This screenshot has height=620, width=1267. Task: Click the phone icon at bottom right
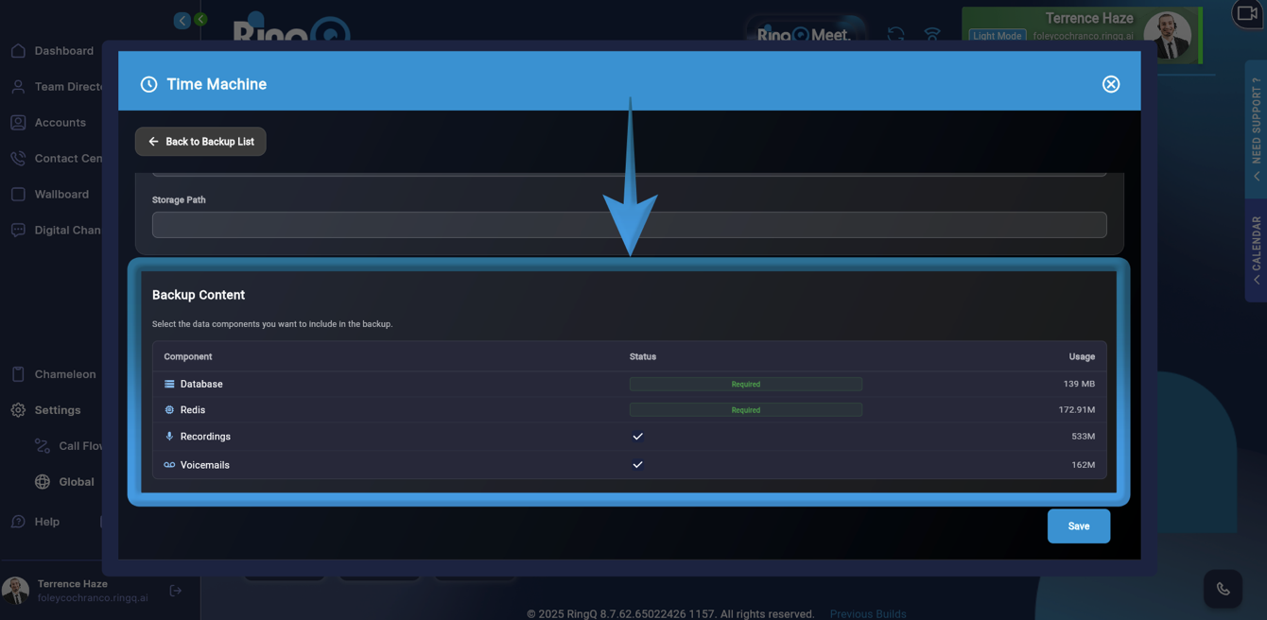[1224, 588]
